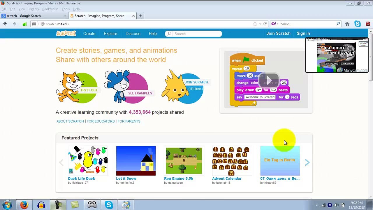The height and width of the screenshot is (210, 373).
Task: Open the headphones app in taskbar
Action: (x=41, y=205)
